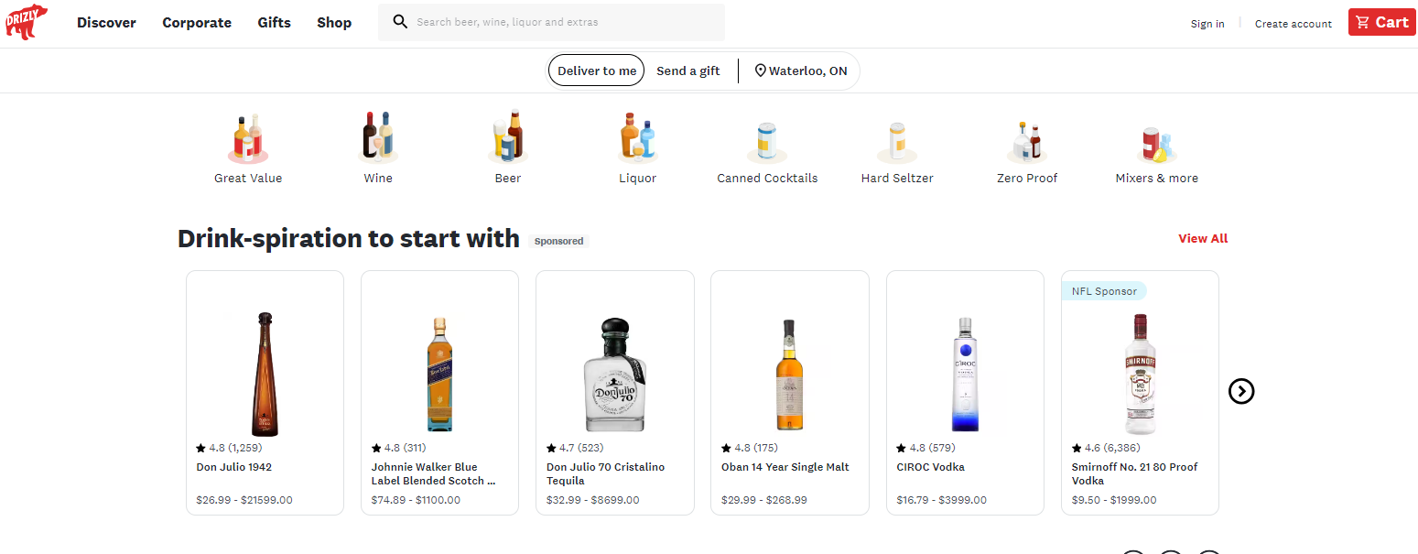This screenshot has height=554, width=1418.
Task: Click the Liquor text label
Action: [638, 179]
